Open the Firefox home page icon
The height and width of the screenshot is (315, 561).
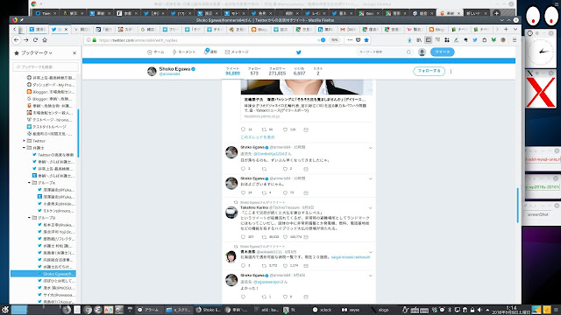tap(45, 40)
